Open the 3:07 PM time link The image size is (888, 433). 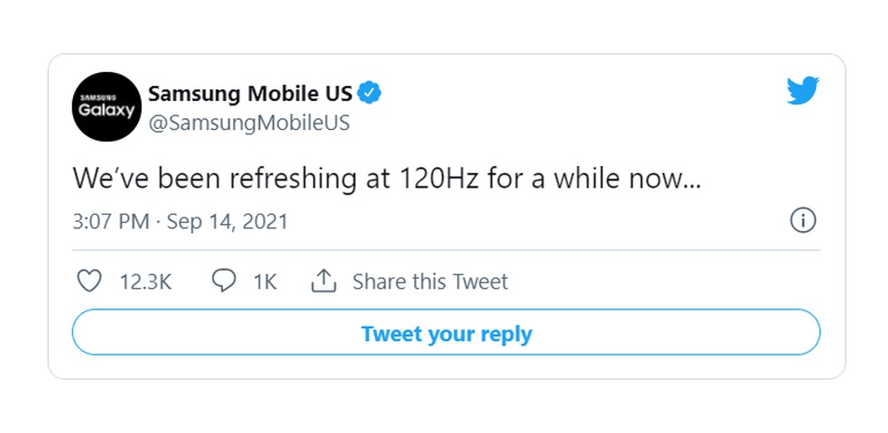110,221
